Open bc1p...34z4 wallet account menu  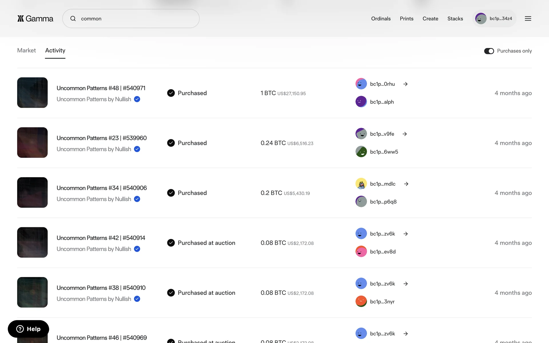tap(494, 19)
